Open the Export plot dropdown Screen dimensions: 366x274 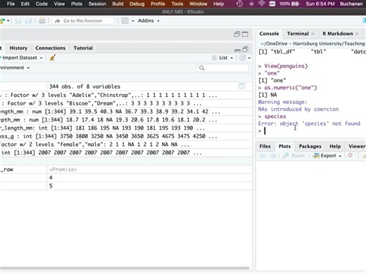pos(327,156)
